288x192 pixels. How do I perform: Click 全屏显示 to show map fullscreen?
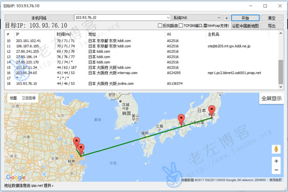[271, 98]
